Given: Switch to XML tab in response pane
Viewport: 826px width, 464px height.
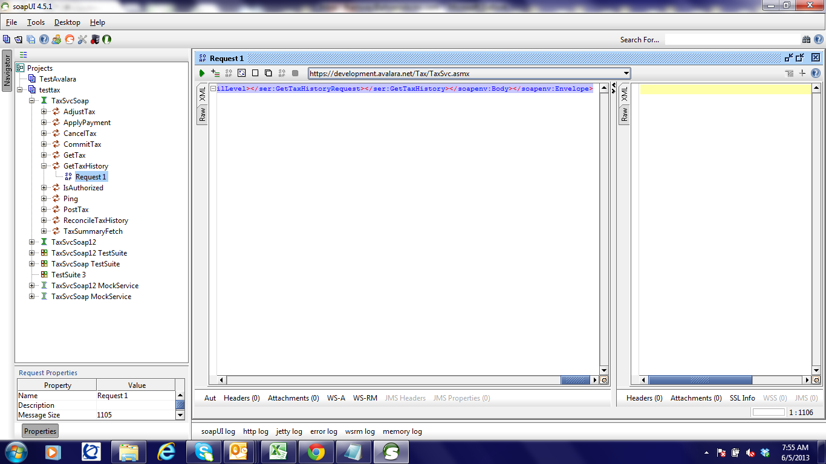Looking at the screenshot, I should [624, 94].
